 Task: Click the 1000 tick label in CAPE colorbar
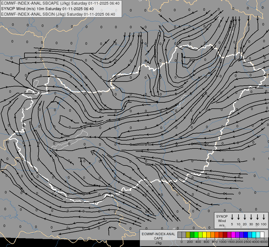223,242
